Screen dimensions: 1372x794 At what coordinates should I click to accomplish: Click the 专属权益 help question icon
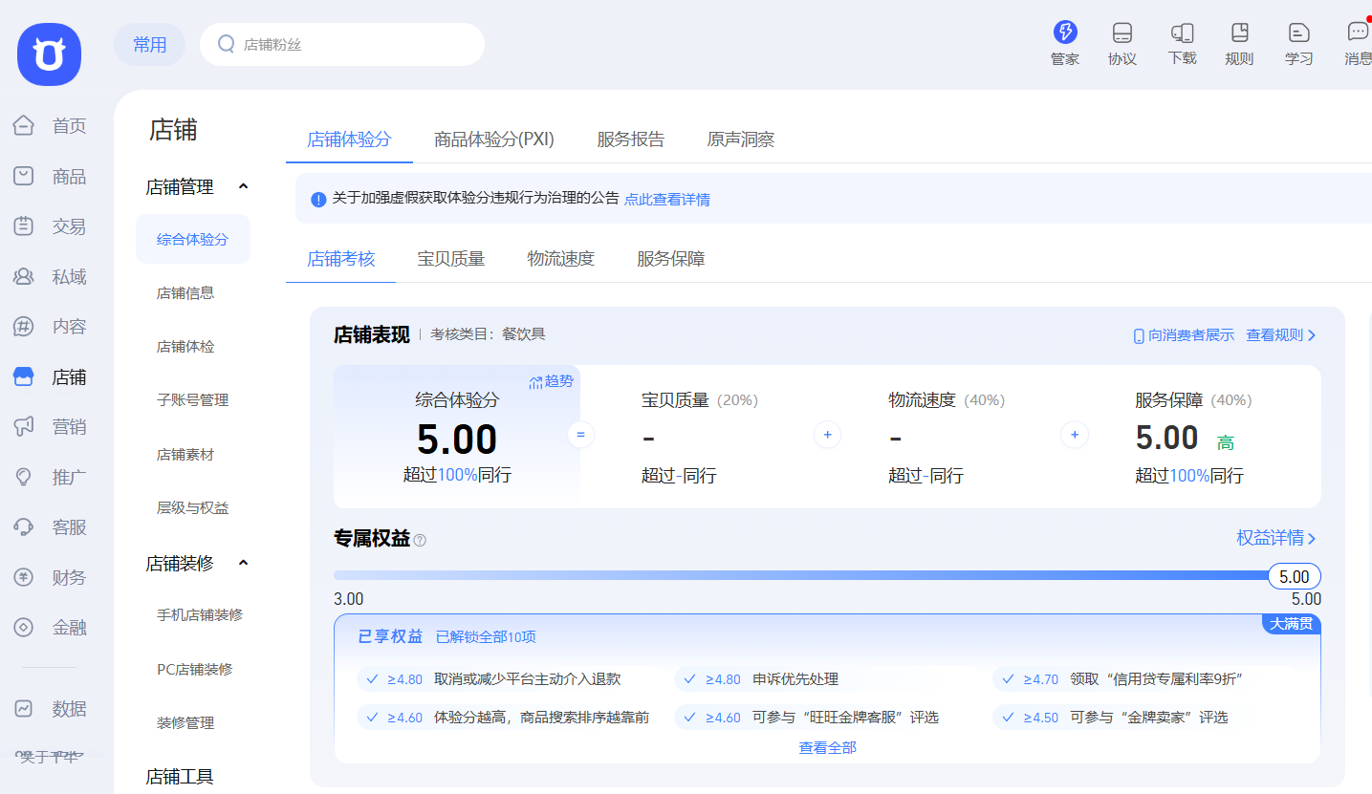click(x=420, y=540)
